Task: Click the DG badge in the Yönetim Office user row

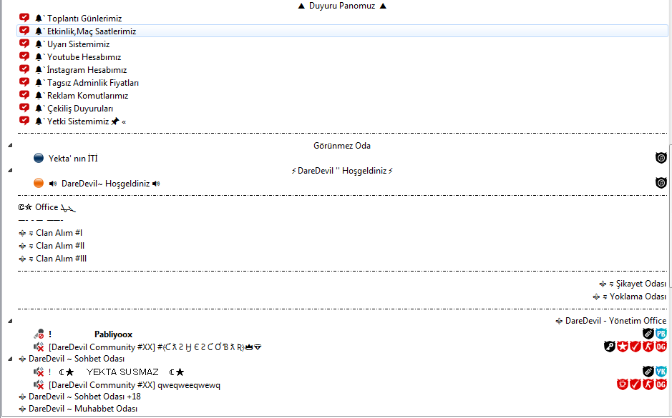Action: click(x=661, y=347)
